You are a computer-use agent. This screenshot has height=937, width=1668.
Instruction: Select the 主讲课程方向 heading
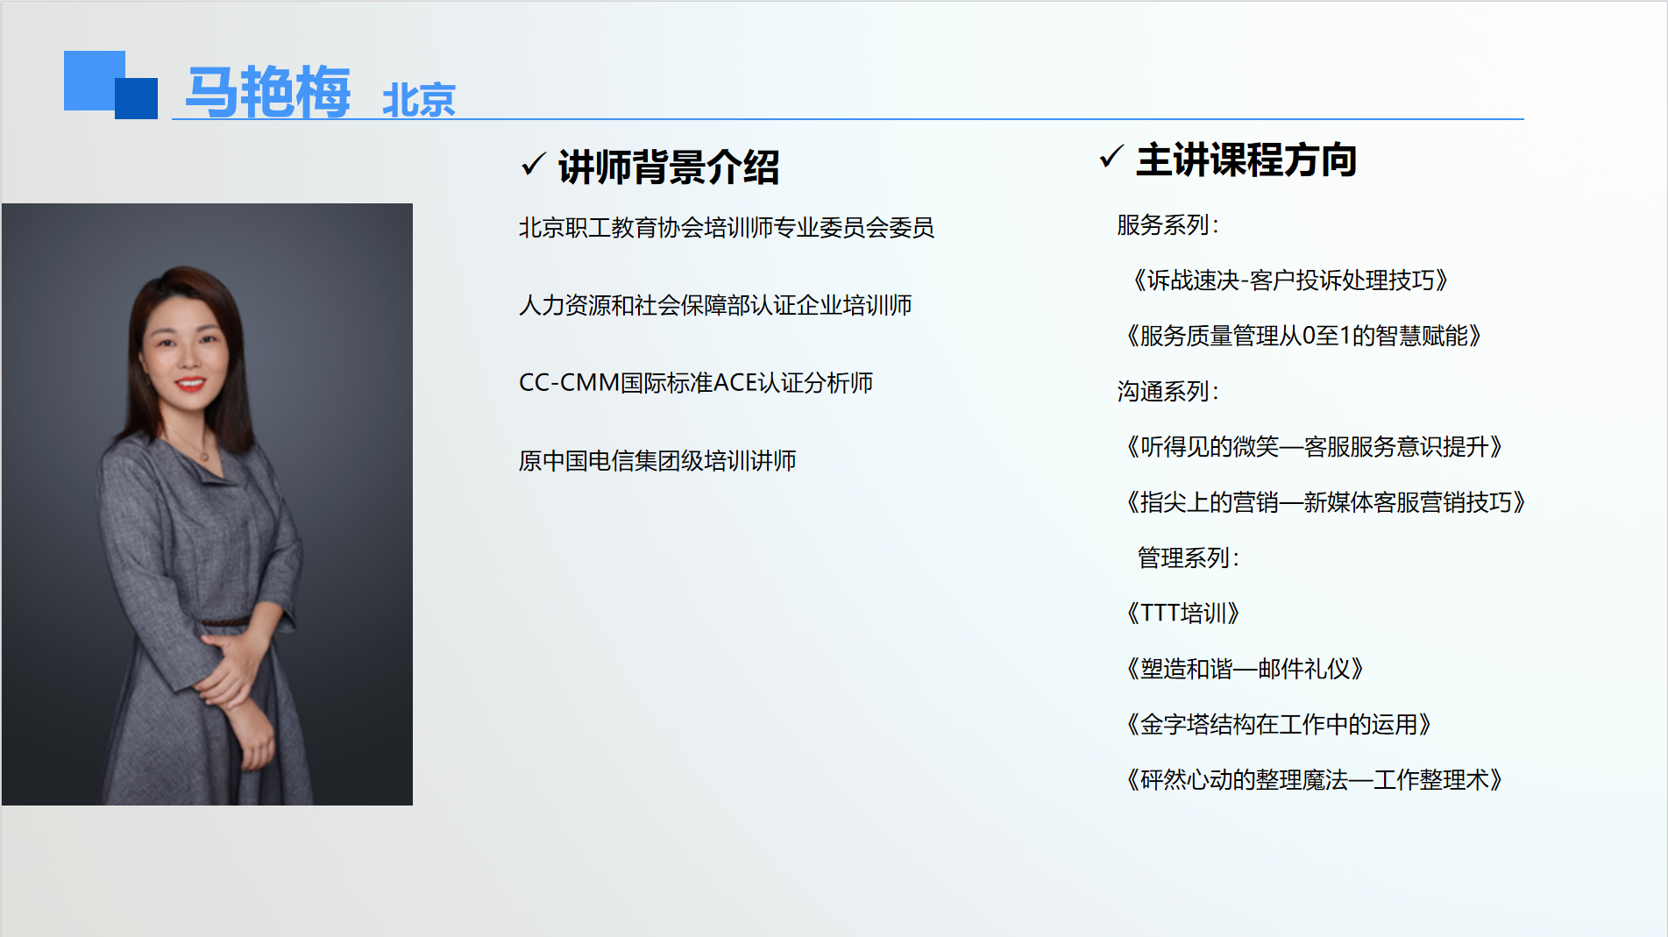click(x=1246, y=160)
